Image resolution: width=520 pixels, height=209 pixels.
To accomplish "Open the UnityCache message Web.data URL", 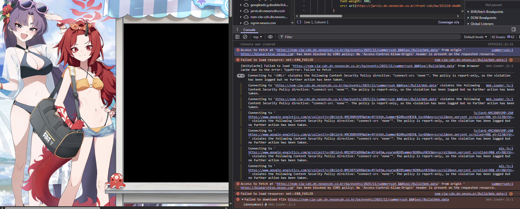I will coord(373,66).
